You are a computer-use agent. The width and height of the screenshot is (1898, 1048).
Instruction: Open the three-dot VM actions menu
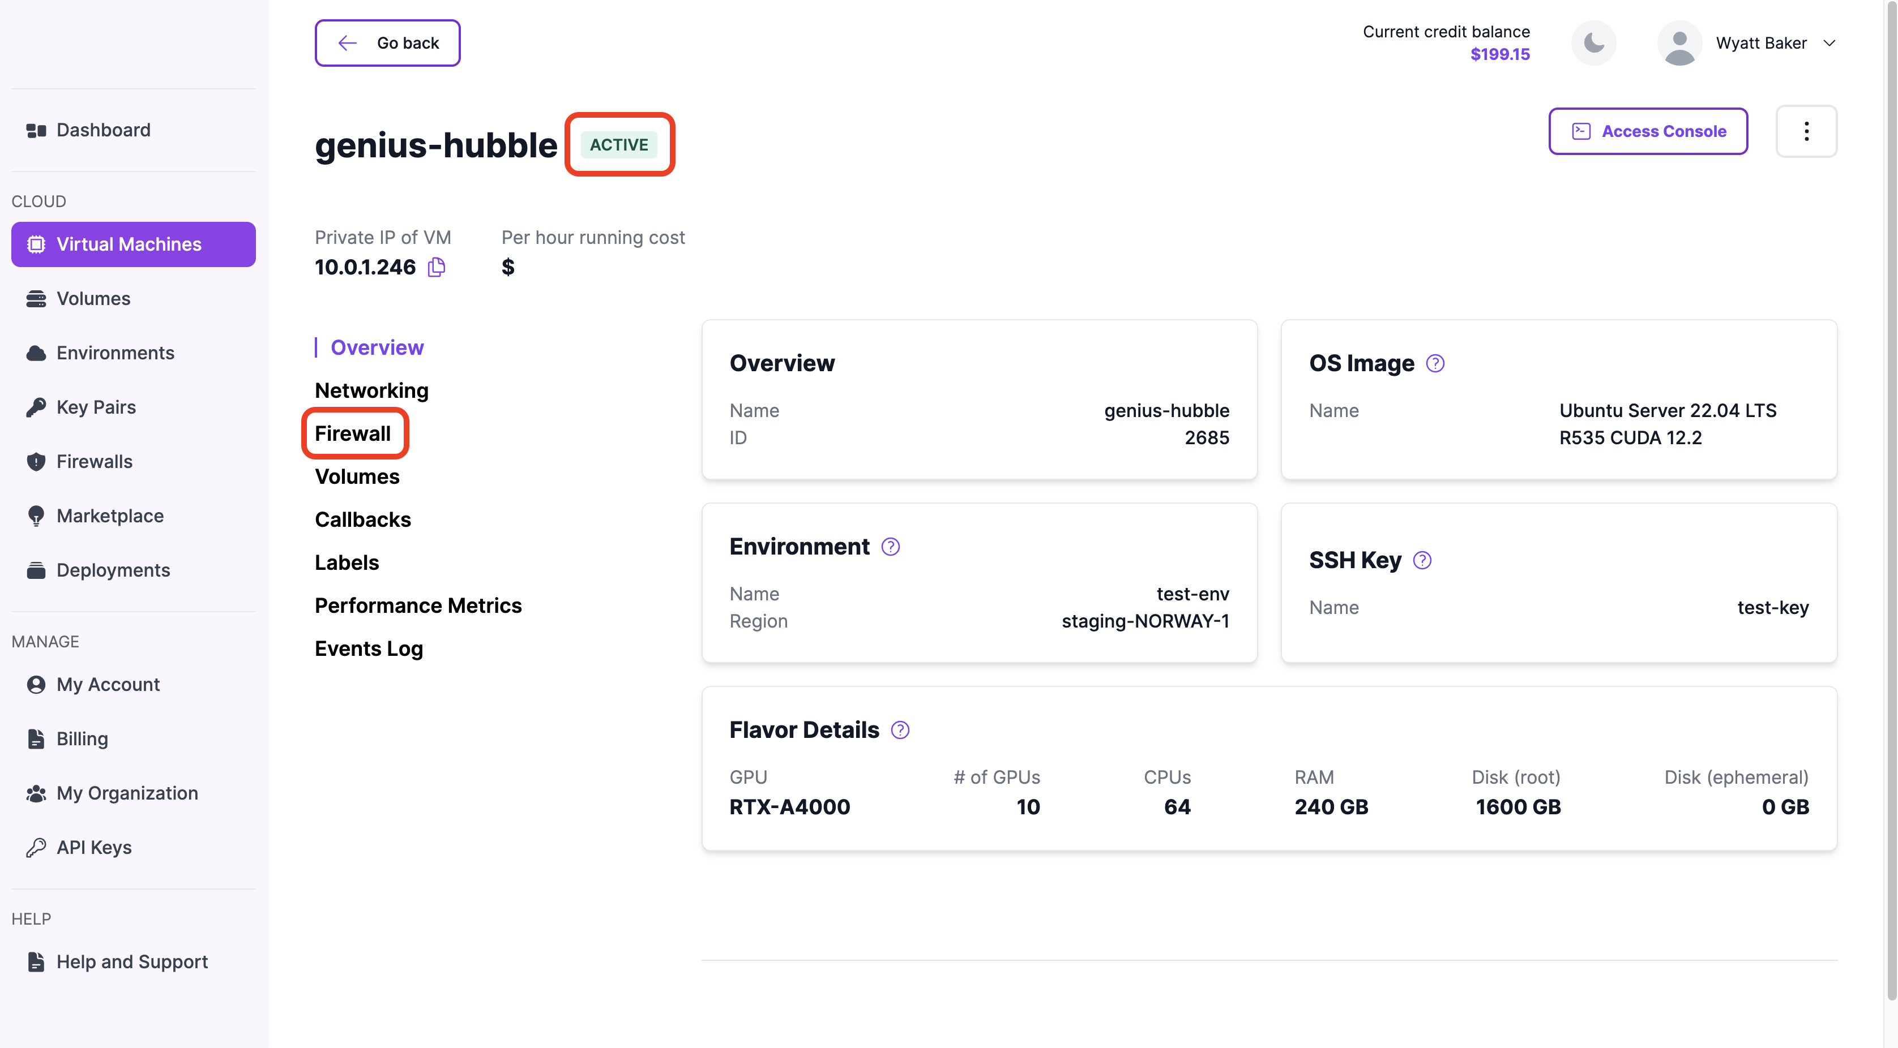coord(1806,131)
